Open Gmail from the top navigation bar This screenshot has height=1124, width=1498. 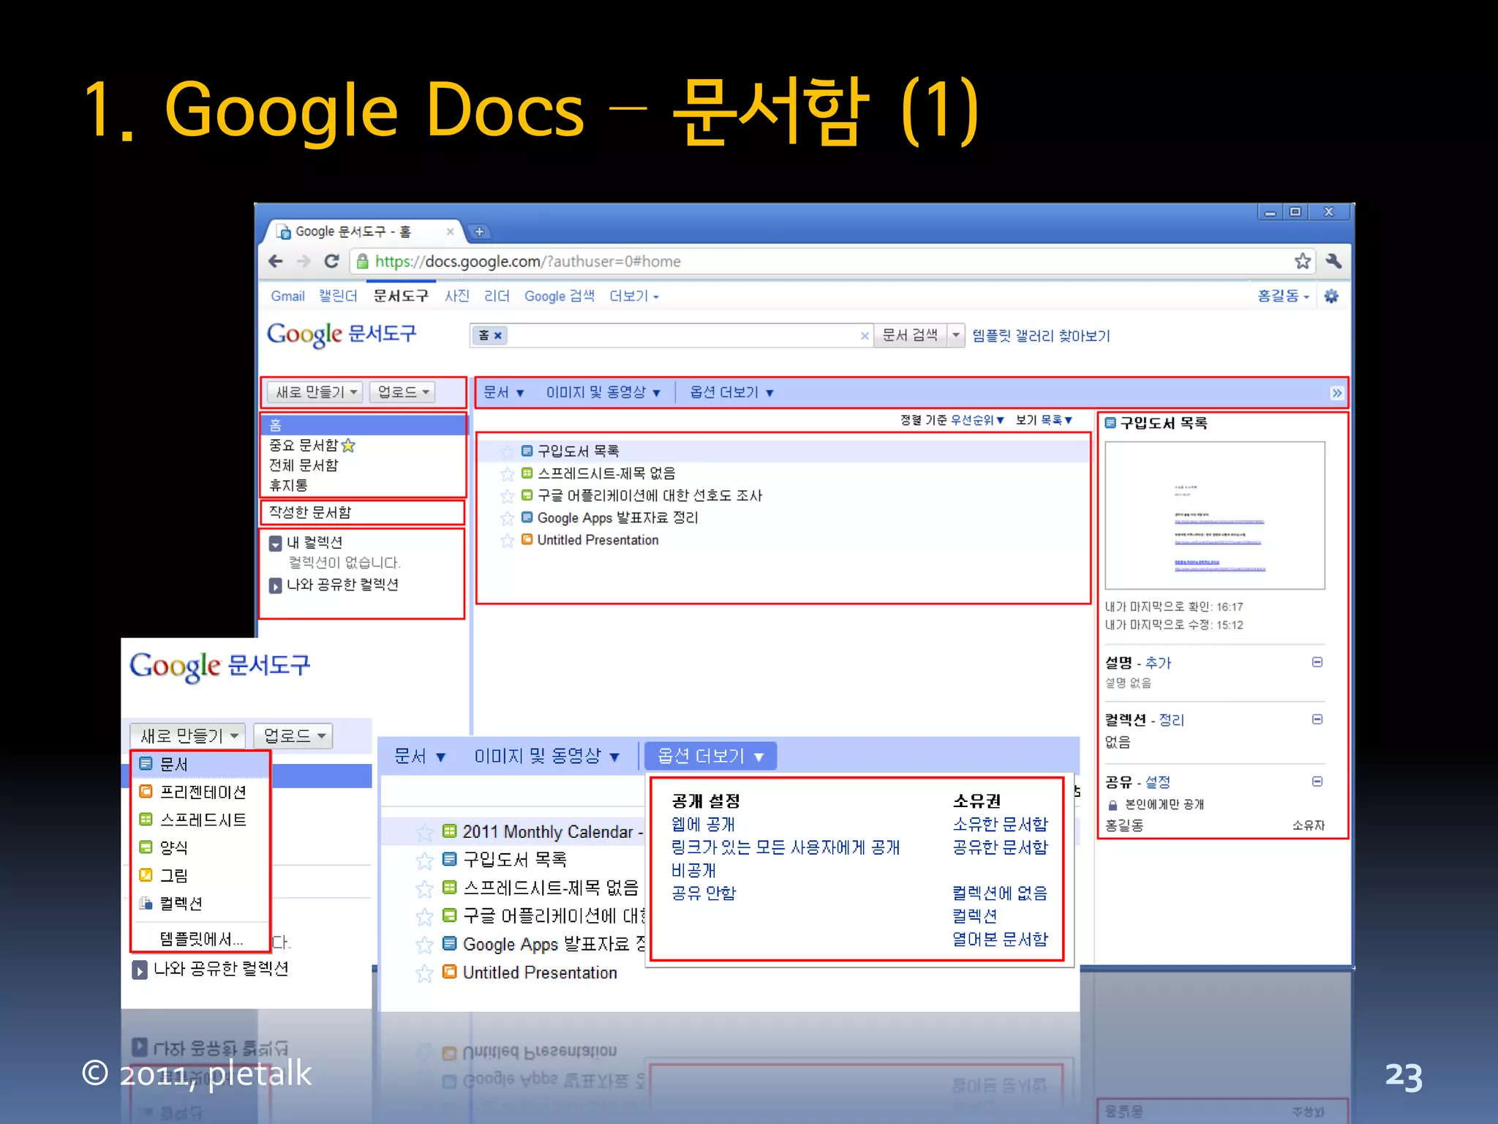click(x=287, y=296)
